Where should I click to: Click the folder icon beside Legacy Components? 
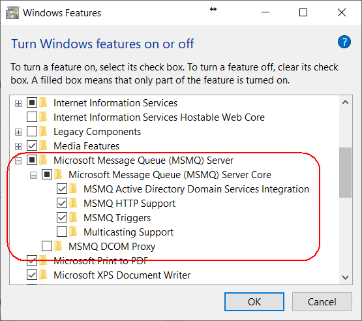tap(44, 132)
